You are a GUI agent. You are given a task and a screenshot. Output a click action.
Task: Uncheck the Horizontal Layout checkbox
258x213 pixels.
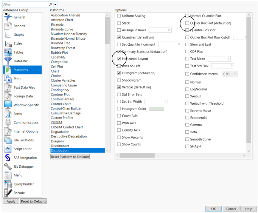tap(119, 59)
